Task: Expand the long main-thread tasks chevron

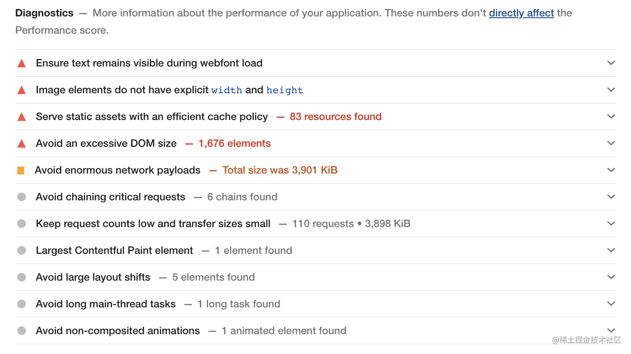Action: point(611,304)
